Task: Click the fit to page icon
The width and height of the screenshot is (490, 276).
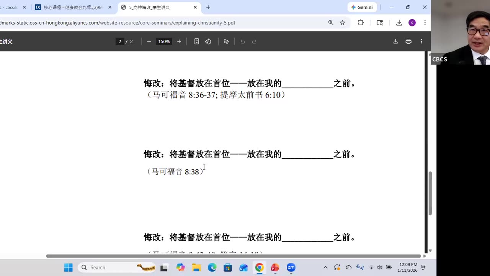Action: [196, 41]
